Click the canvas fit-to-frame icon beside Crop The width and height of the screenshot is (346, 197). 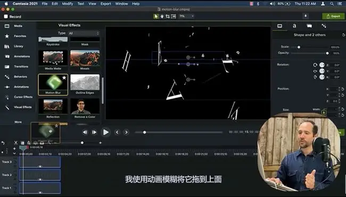pos(174,17)
